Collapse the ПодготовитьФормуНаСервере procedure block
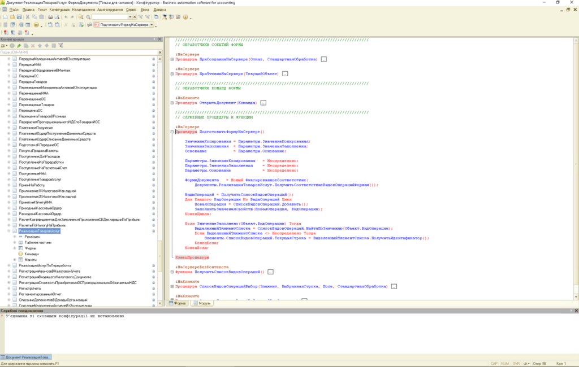 (x=172, y=132)
